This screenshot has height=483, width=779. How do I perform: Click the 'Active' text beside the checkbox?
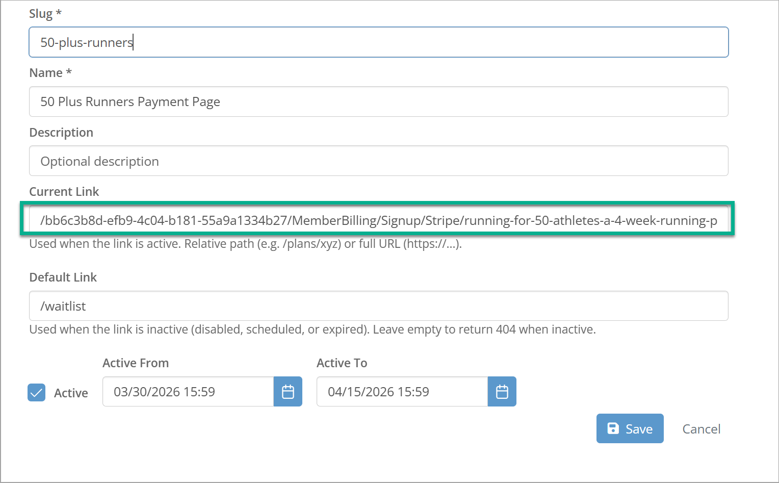click(x=71, y=393)
